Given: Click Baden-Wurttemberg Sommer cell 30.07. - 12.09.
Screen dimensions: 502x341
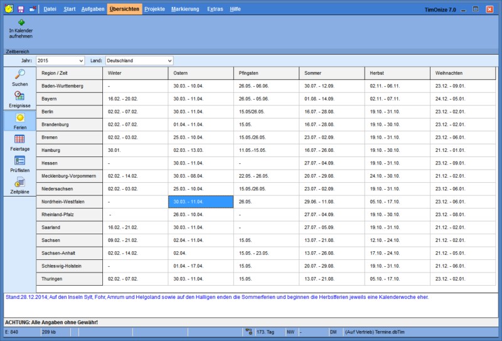Looking at the screenshot, I should (332, 86).
